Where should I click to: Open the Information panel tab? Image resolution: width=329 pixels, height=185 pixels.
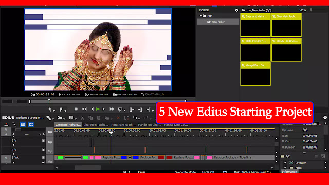(289, 171)
